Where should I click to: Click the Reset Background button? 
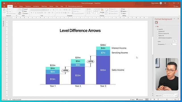(x=168, y=96)
